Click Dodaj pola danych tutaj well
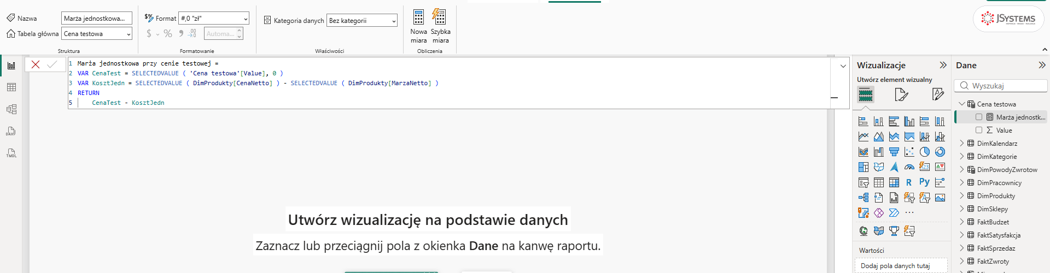This screenshot has width=1050, height=273. [x=901, y=265]
